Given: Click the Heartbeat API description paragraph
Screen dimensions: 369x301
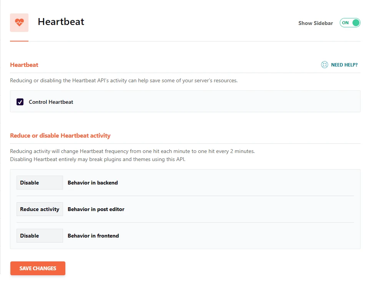Looking at the screenshot, I should 124,80.
